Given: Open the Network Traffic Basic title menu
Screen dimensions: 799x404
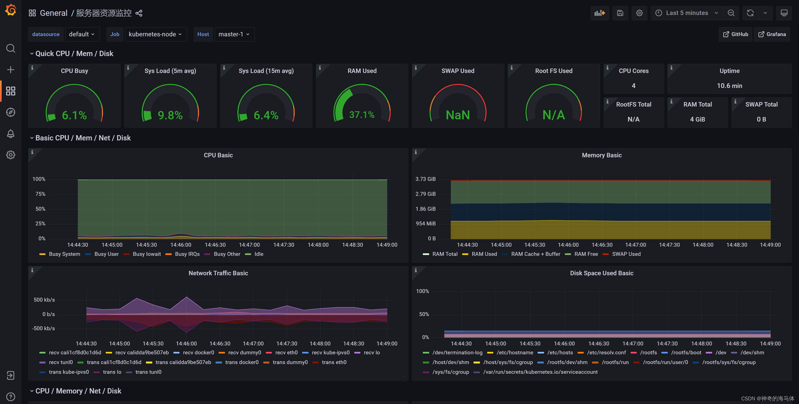Looking at the screenshot, I should [x=218, y=273].
